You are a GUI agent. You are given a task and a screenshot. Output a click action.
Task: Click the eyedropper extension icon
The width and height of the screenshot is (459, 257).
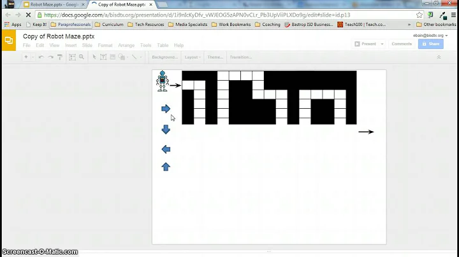pos(443,15)
